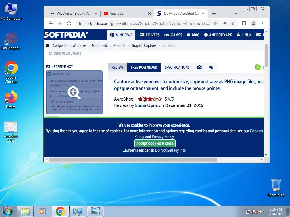Open Windows Media Player in taskbar
290x217 pixels.
[x=42, y=211]
